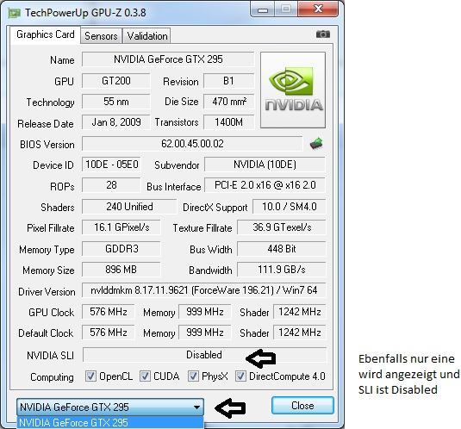461x429 pixels.
Task: Click the Pixel Fillrate field 16.1 GPixel/s
Action: [121, 227]
